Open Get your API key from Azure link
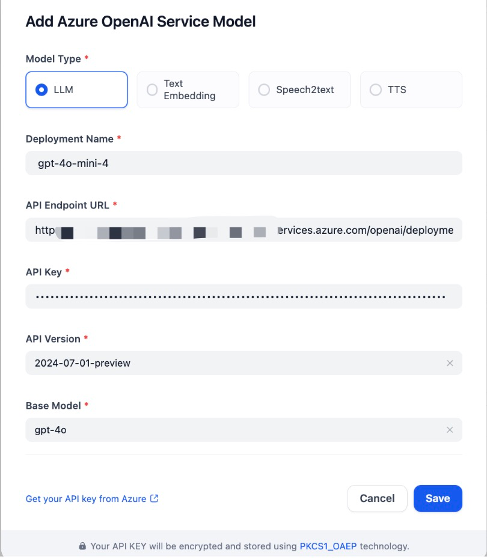The height and width of the screenshot is (559, 487). (x=86, y=498)
